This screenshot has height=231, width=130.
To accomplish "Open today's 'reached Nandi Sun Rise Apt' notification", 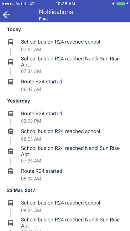I will pyautogui.click(x=65, y=65).
